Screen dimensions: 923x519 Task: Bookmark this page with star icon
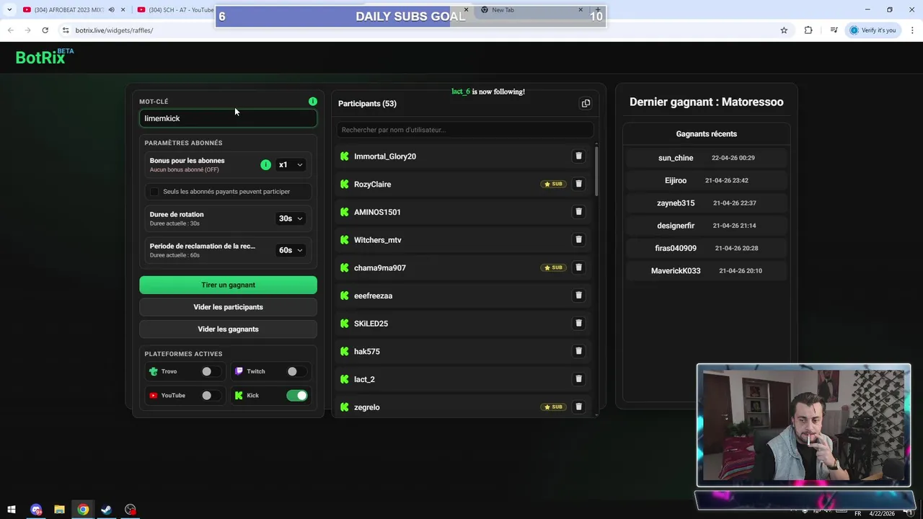coord(784,30)
